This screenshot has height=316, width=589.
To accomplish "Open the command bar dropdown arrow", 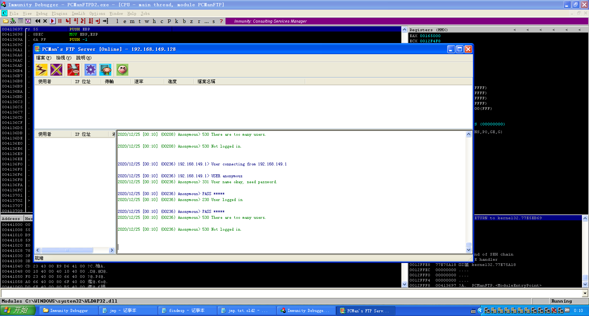I will click(x=585, y=293).
